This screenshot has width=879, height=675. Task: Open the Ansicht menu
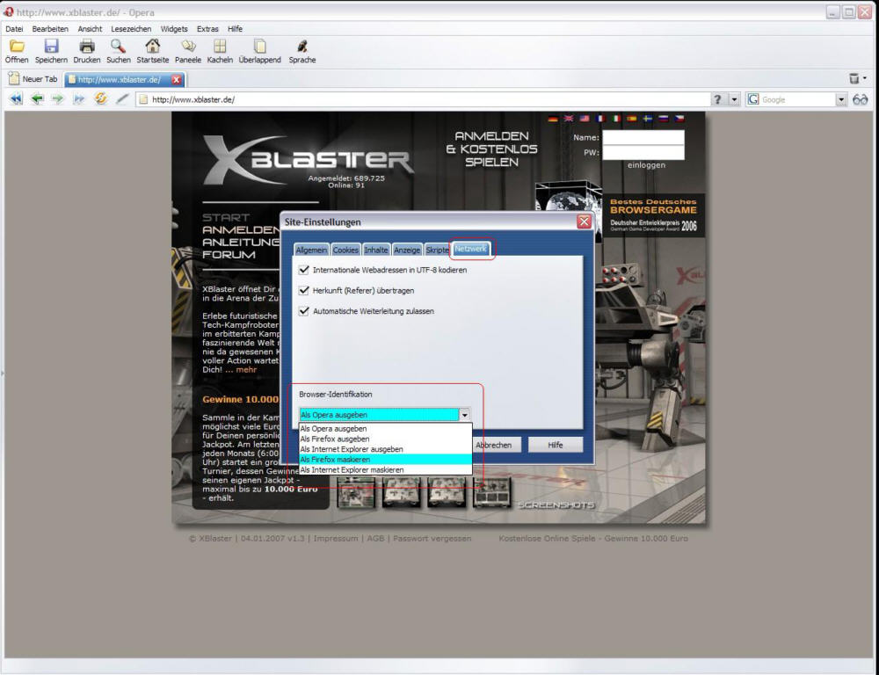(90, 29)
